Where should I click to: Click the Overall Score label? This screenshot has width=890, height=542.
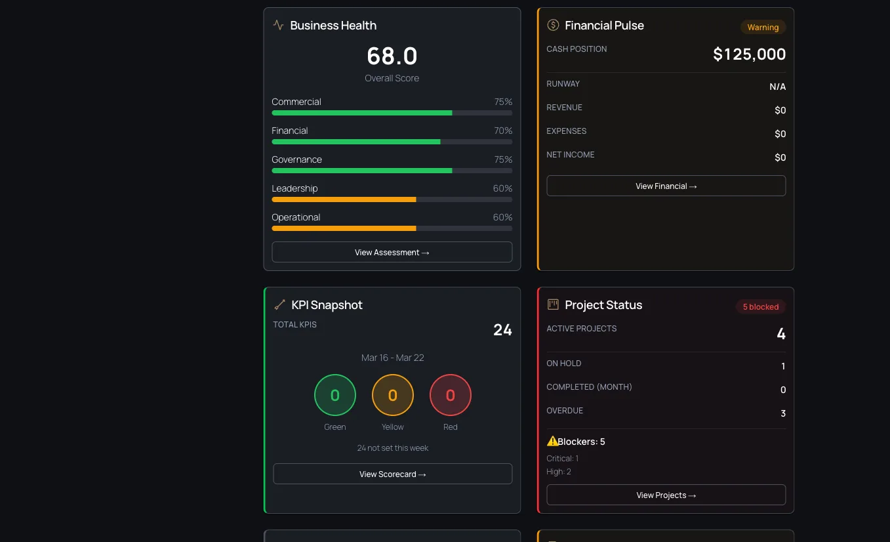point(392,78)
